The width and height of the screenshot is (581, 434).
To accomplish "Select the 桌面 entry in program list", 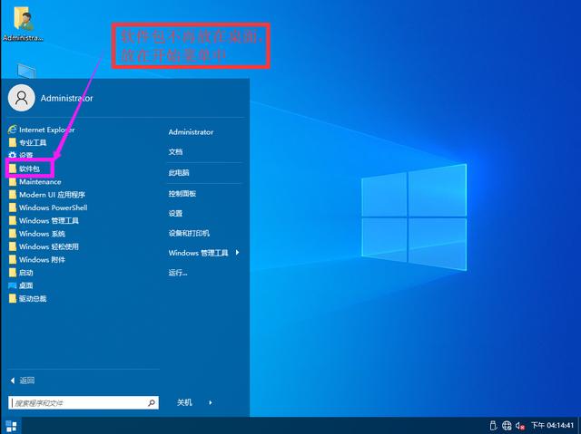I will click(x=21, y=285).
